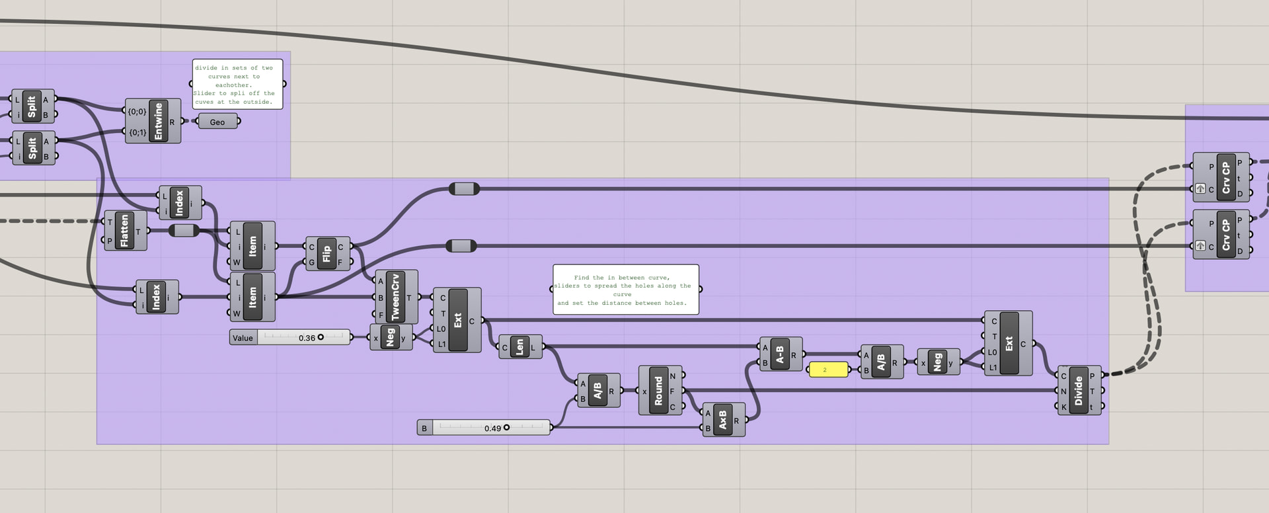Click the Divide curve component

(x=1079, y=390)
